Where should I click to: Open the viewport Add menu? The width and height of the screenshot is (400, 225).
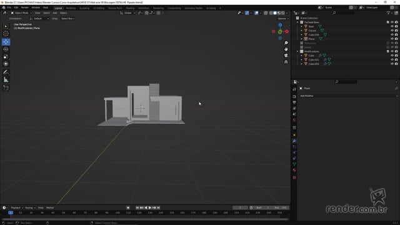click(55, 12)
